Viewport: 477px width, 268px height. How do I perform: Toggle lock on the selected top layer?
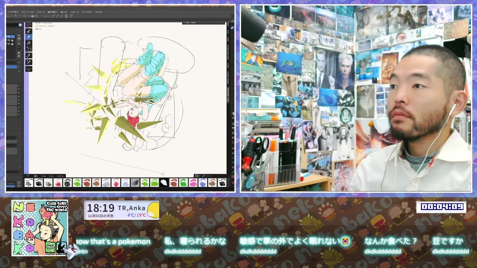12,36
